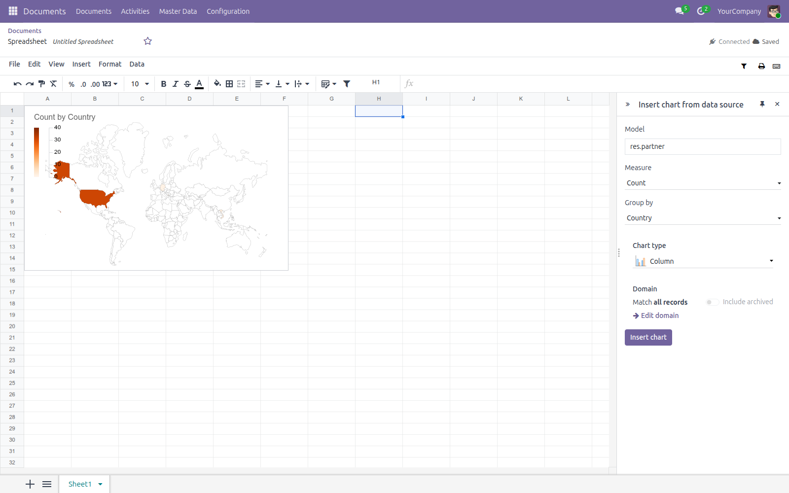Click the res.partner Model field
This screenshot has width=789, height=493.
click(703, 146)
